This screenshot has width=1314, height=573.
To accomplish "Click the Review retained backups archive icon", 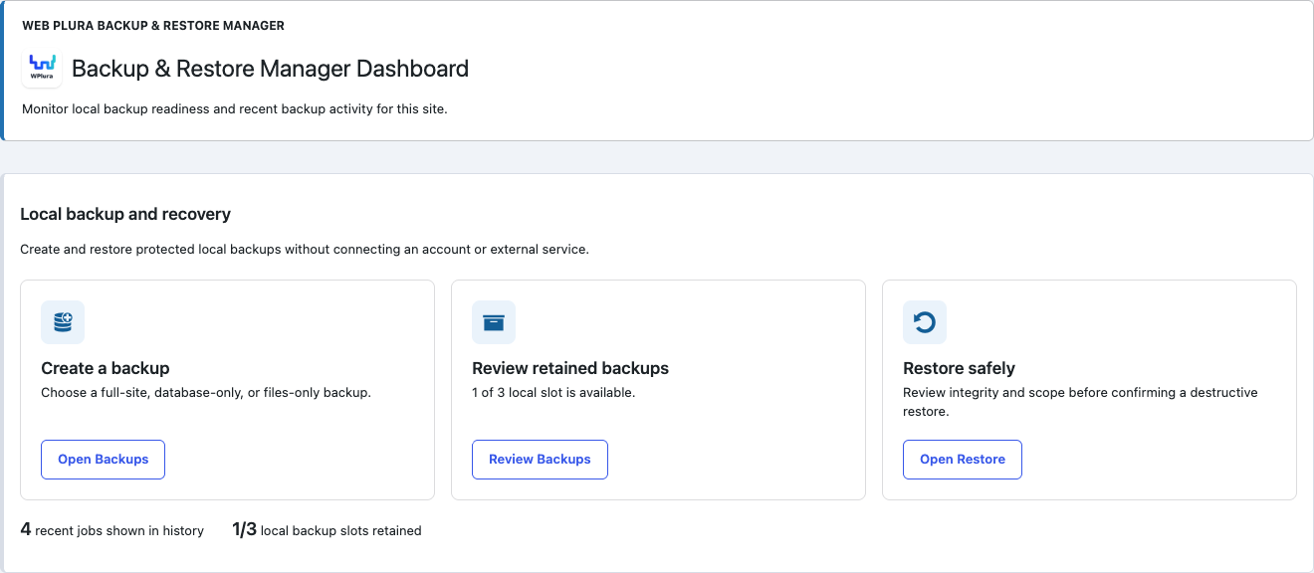I will click(494, 322).
